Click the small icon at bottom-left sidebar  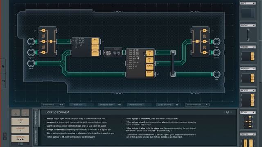coord(5,136)
